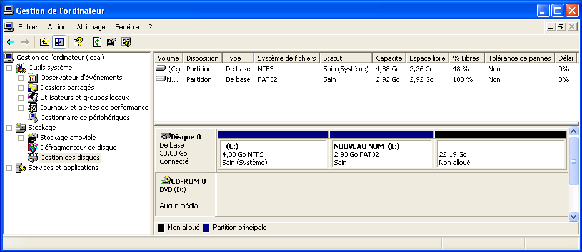Click the disk view scrollbar down arrow
This screenshot has width=582, height=252.
pos(573,216)
